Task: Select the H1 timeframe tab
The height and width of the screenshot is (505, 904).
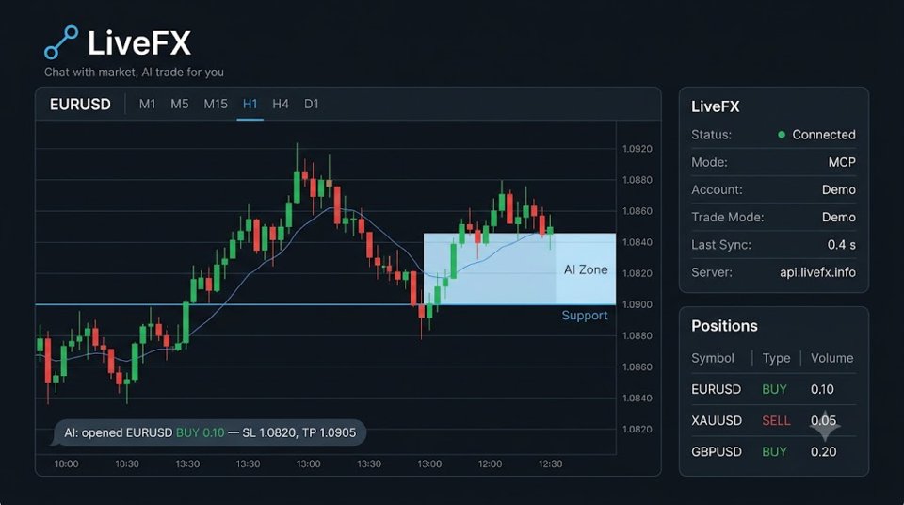Action: [250, 104]
